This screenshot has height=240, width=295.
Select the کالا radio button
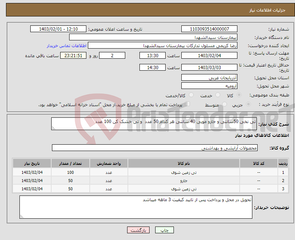[x=239, y=95]
